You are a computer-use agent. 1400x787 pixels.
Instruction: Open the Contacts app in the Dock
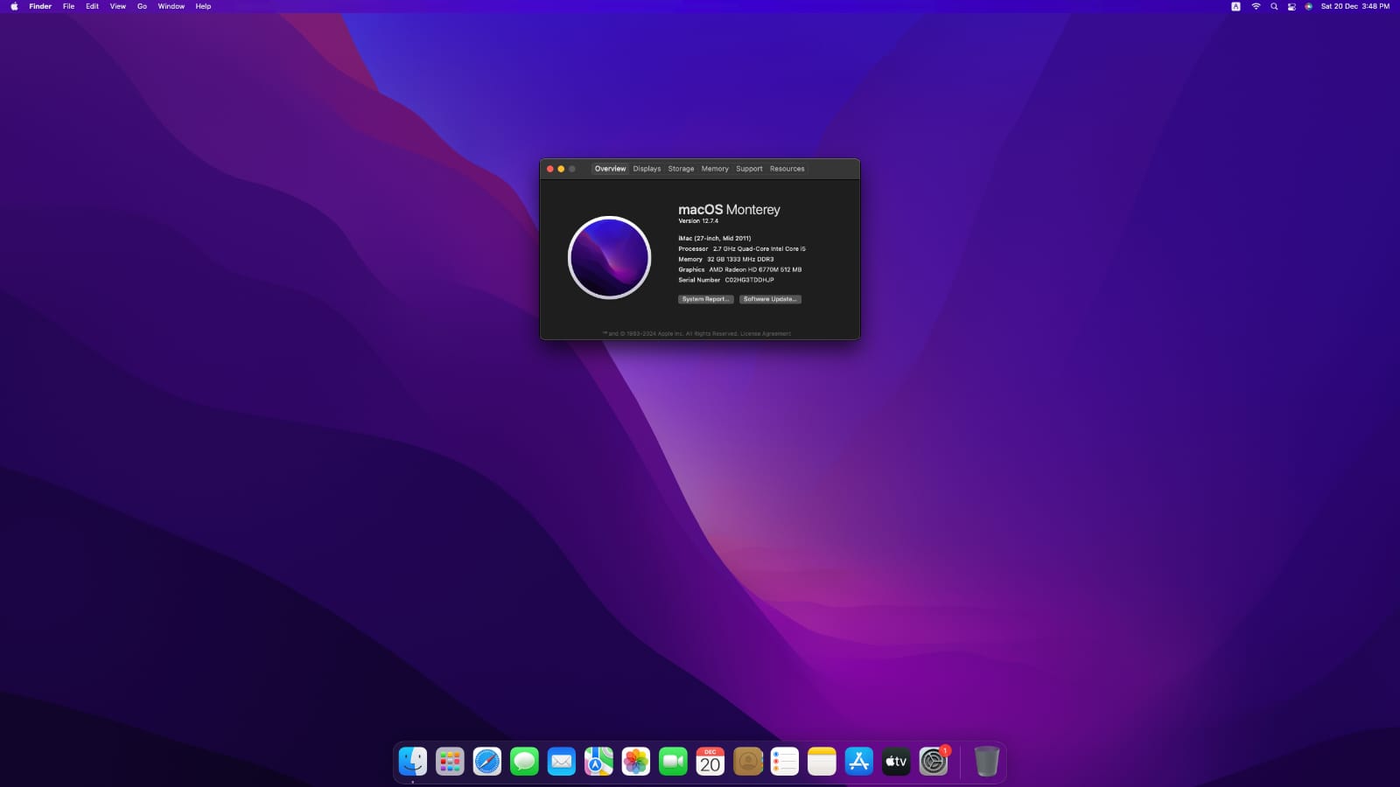(747, 762)
